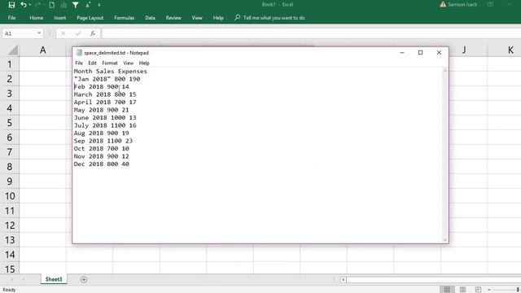Open Notepad Help menu
Screen dimensions: 521x293
point(144,63)
